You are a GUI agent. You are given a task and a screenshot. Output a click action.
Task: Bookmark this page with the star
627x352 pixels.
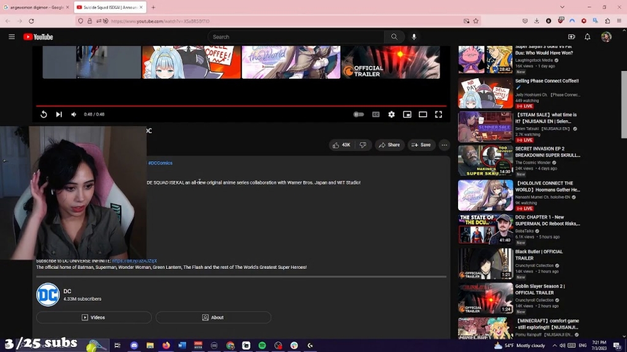(476, 21)
